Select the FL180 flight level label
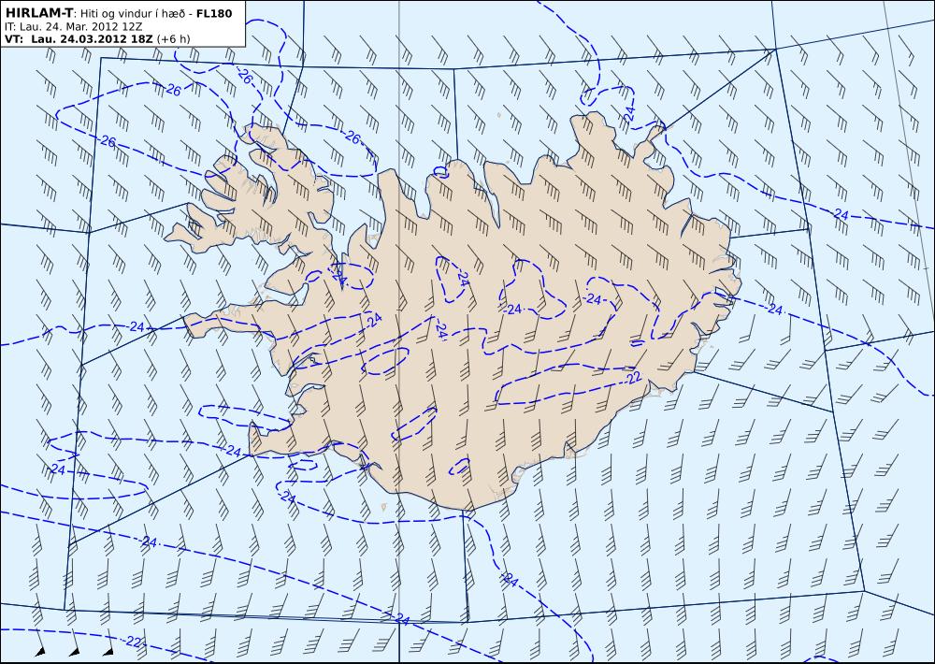The height and width of the screenshot is (664, 935). (x=213, y=13)
